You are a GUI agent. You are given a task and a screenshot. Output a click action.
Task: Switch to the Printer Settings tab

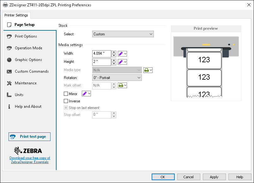(16, 15)
